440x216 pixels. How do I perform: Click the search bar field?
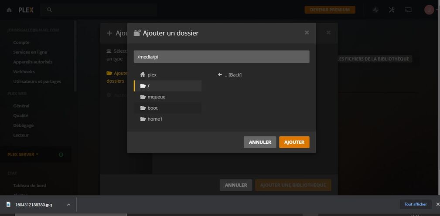coord(99,10)
